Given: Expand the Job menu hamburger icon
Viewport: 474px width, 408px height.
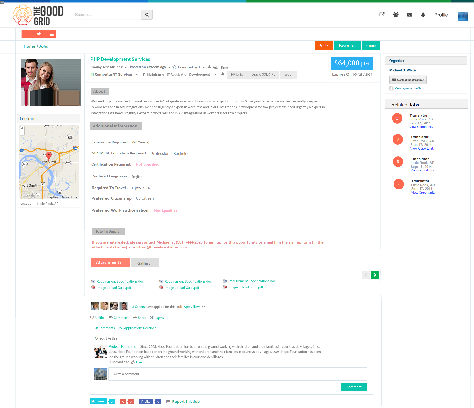Looking at the screenshot, I should tap(52, 34).
